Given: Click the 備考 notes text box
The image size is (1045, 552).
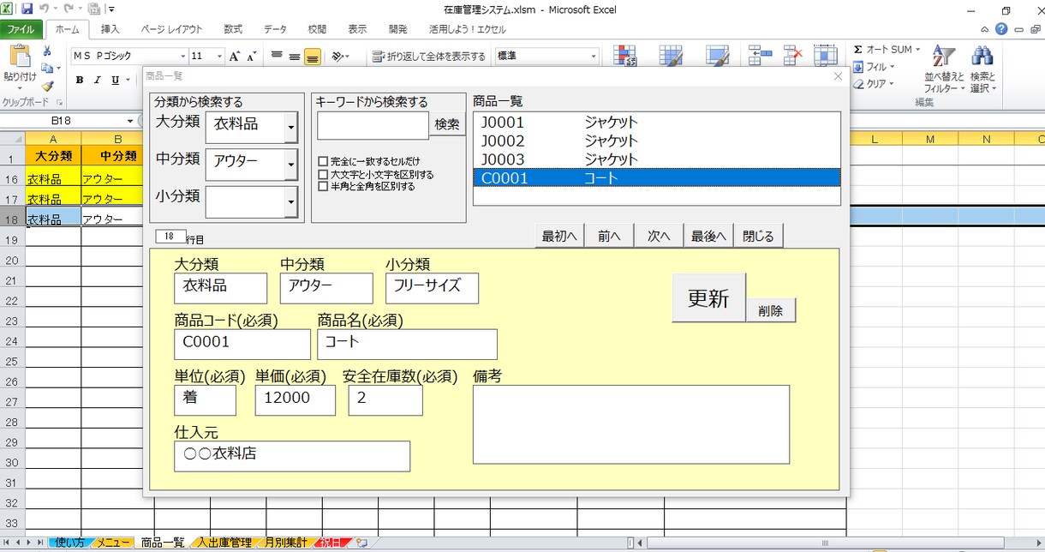Looking at the screenshot, I should click(x=631, y=425).
